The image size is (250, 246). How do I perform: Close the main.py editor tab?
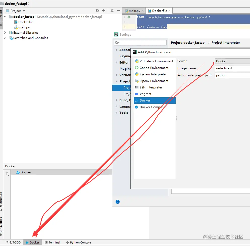click(143, 11)
